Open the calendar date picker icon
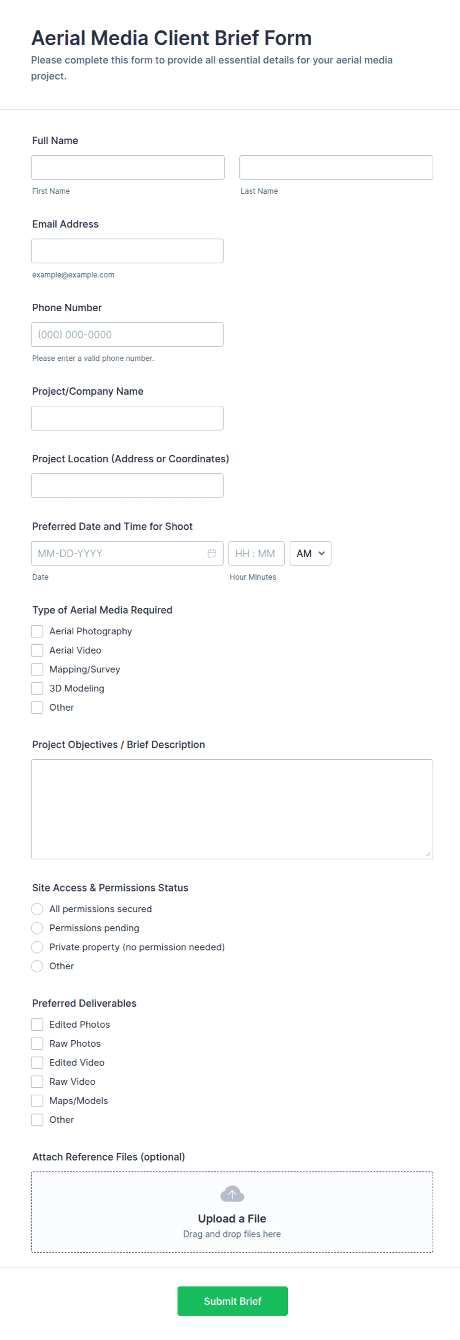The image size is (460, 1340). [212, 553]
